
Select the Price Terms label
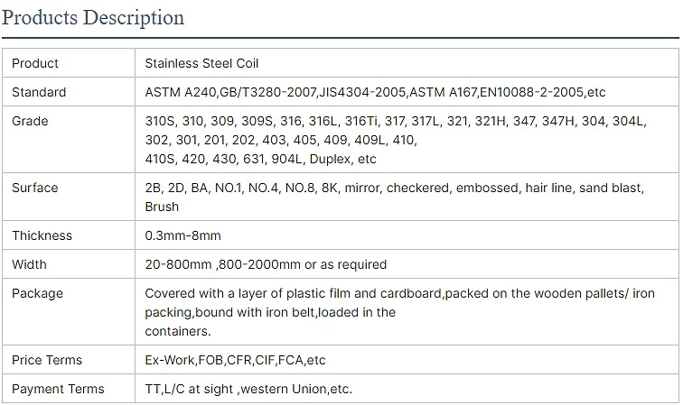point(47,360)
